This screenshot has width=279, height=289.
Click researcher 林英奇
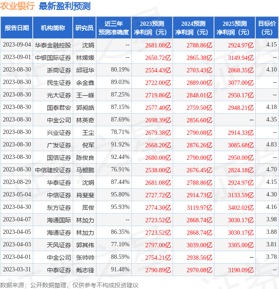coord(85,120)
